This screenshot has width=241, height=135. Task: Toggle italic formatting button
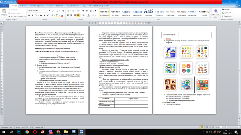pos(32,15)
